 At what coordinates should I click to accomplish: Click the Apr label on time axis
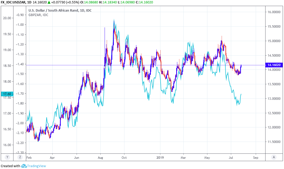[x=52, y=158]
